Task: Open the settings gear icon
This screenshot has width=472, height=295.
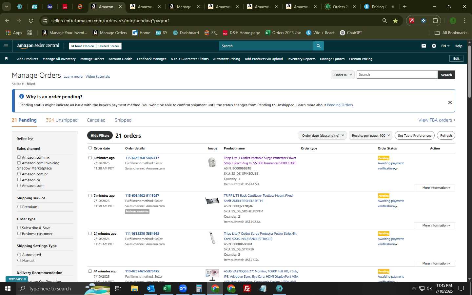Action: point(434,46)
